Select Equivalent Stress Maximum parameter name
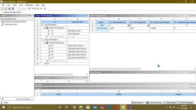The image size is (196, 110). click(77, 58)
